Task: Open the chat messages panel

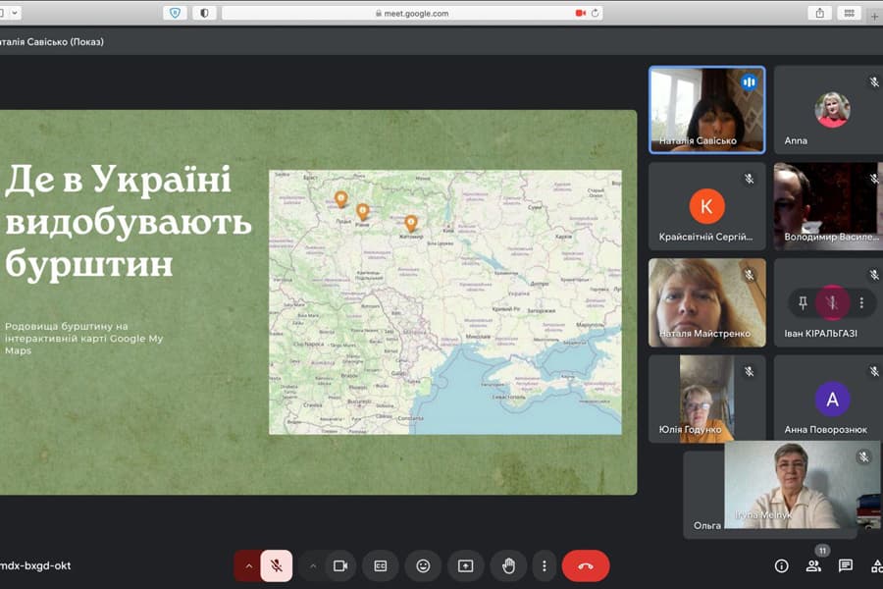Action: tap(846, 565)
